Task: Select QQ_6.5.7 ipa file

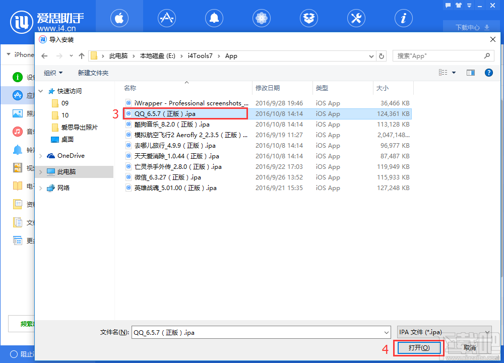Action: 267,114
